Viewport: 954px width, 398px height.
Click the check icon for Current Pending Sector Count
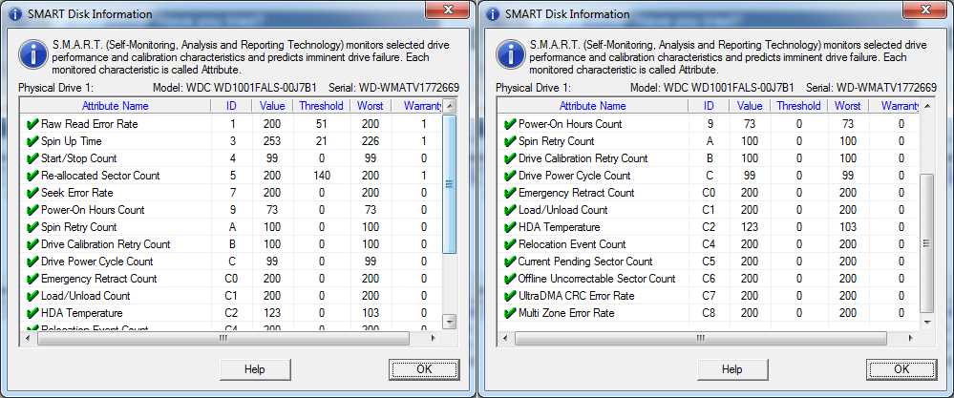point(510,262)
